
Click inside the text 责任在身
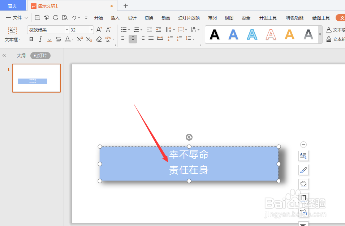point(189,170)
